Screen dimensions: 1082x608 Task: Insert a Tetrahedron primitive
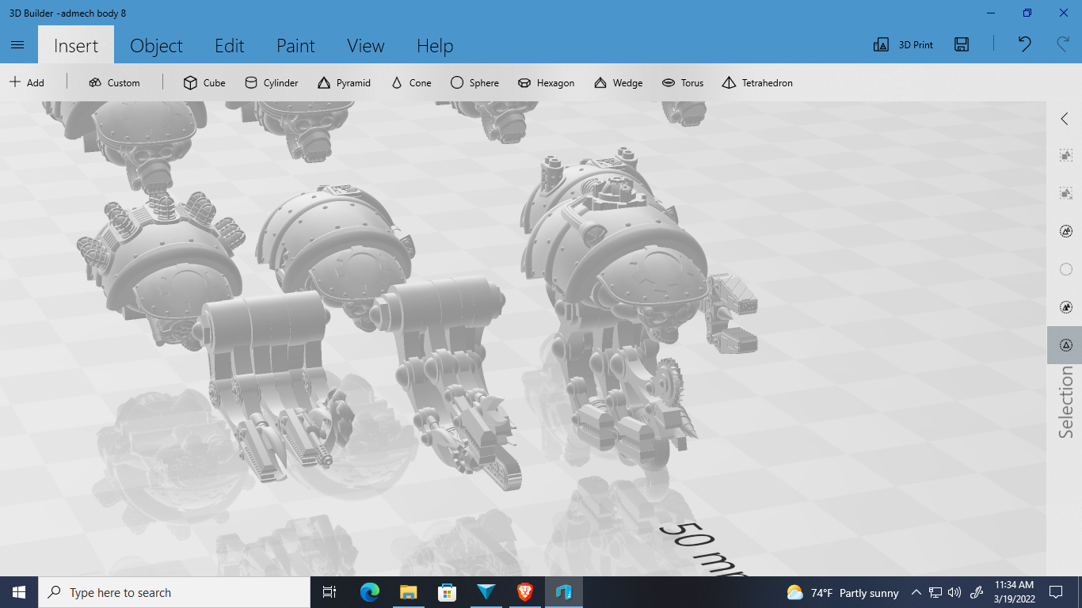click(756, 82)
